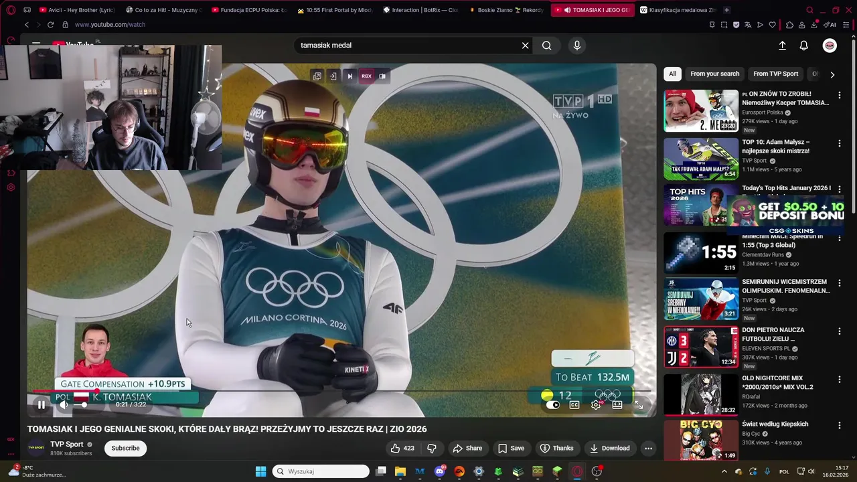Screen dimensions: 857x482
Task: Open the Opera AI button in toolbar
Action: point(831,25)
